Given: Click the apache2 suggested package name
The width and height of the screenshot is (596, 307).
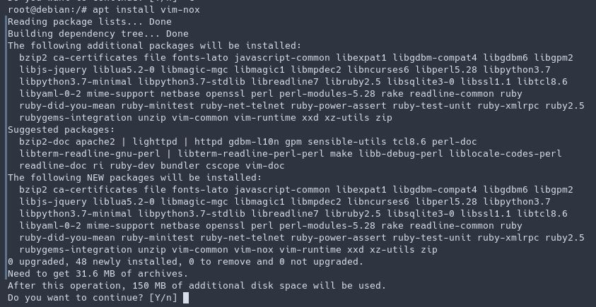Looking at the screenshot, I should click(99, 142).
